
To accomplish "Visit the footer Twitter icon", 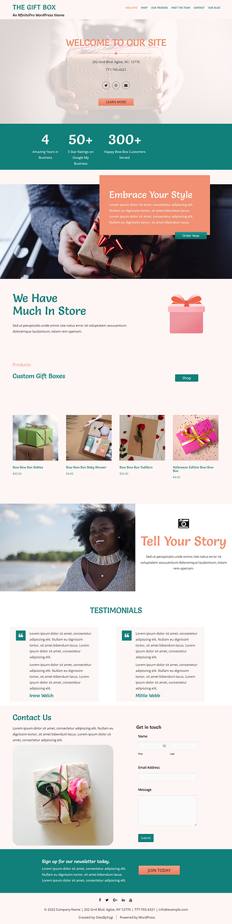I will [107, 900].
